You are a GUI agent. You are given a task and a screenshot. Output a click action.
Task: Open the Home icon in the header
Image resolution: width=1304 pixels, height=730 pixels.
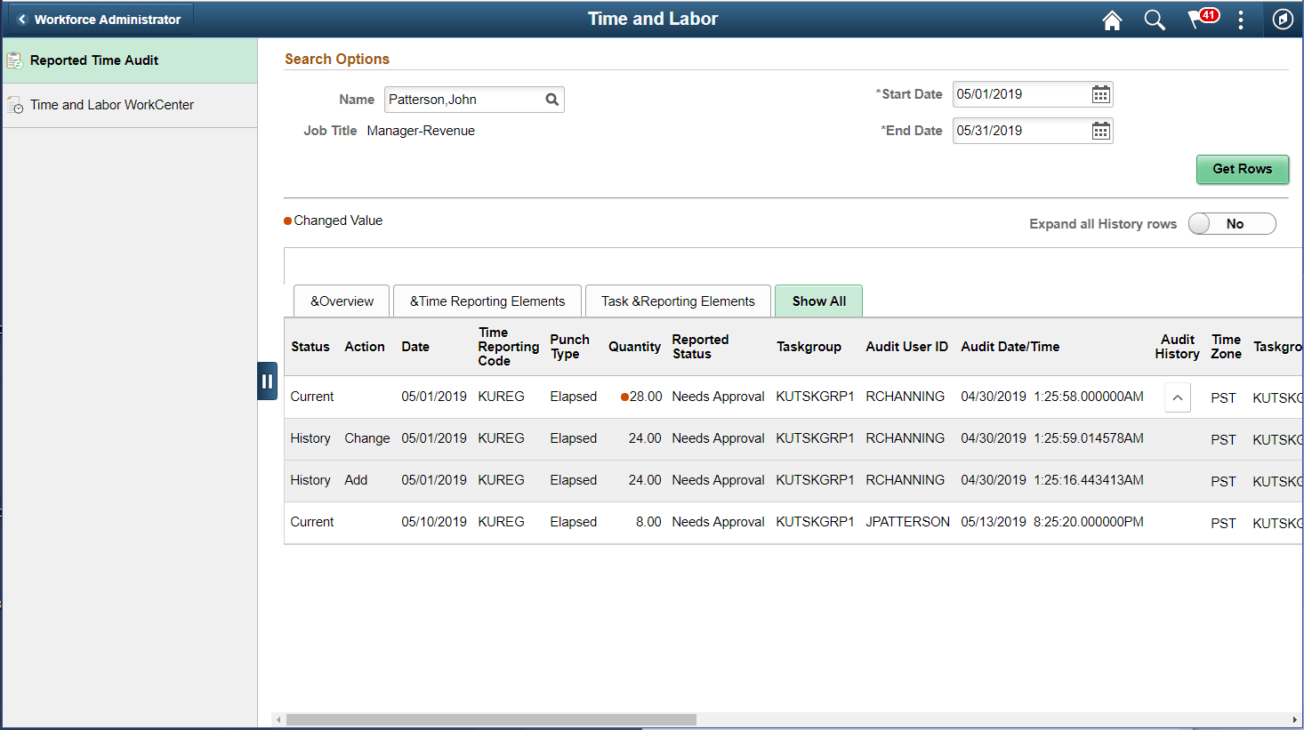(1111, 20)
